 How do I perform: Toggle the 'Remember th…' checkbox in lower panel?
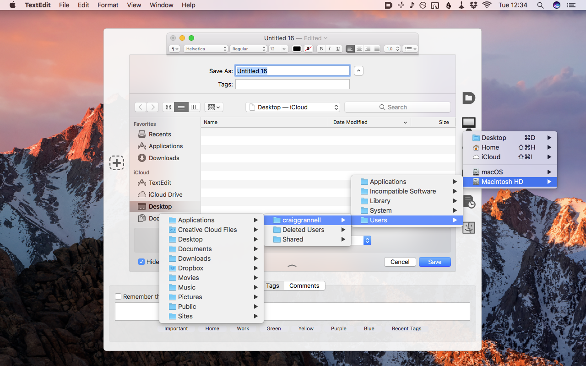118,296
